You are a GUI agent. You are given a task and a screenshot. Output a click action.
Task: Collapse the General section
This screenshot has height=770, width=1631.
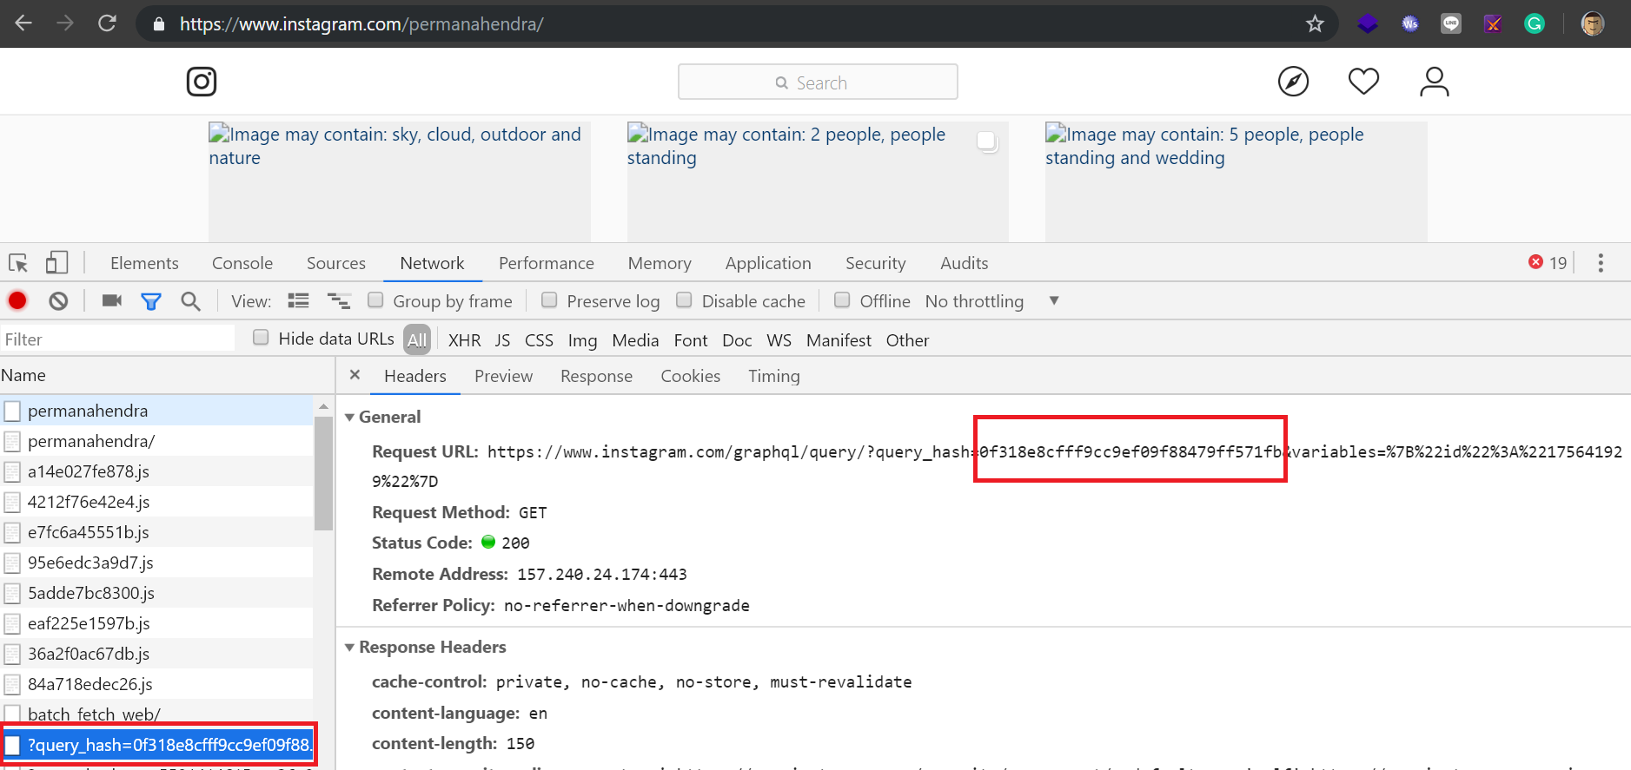point(350,418)
